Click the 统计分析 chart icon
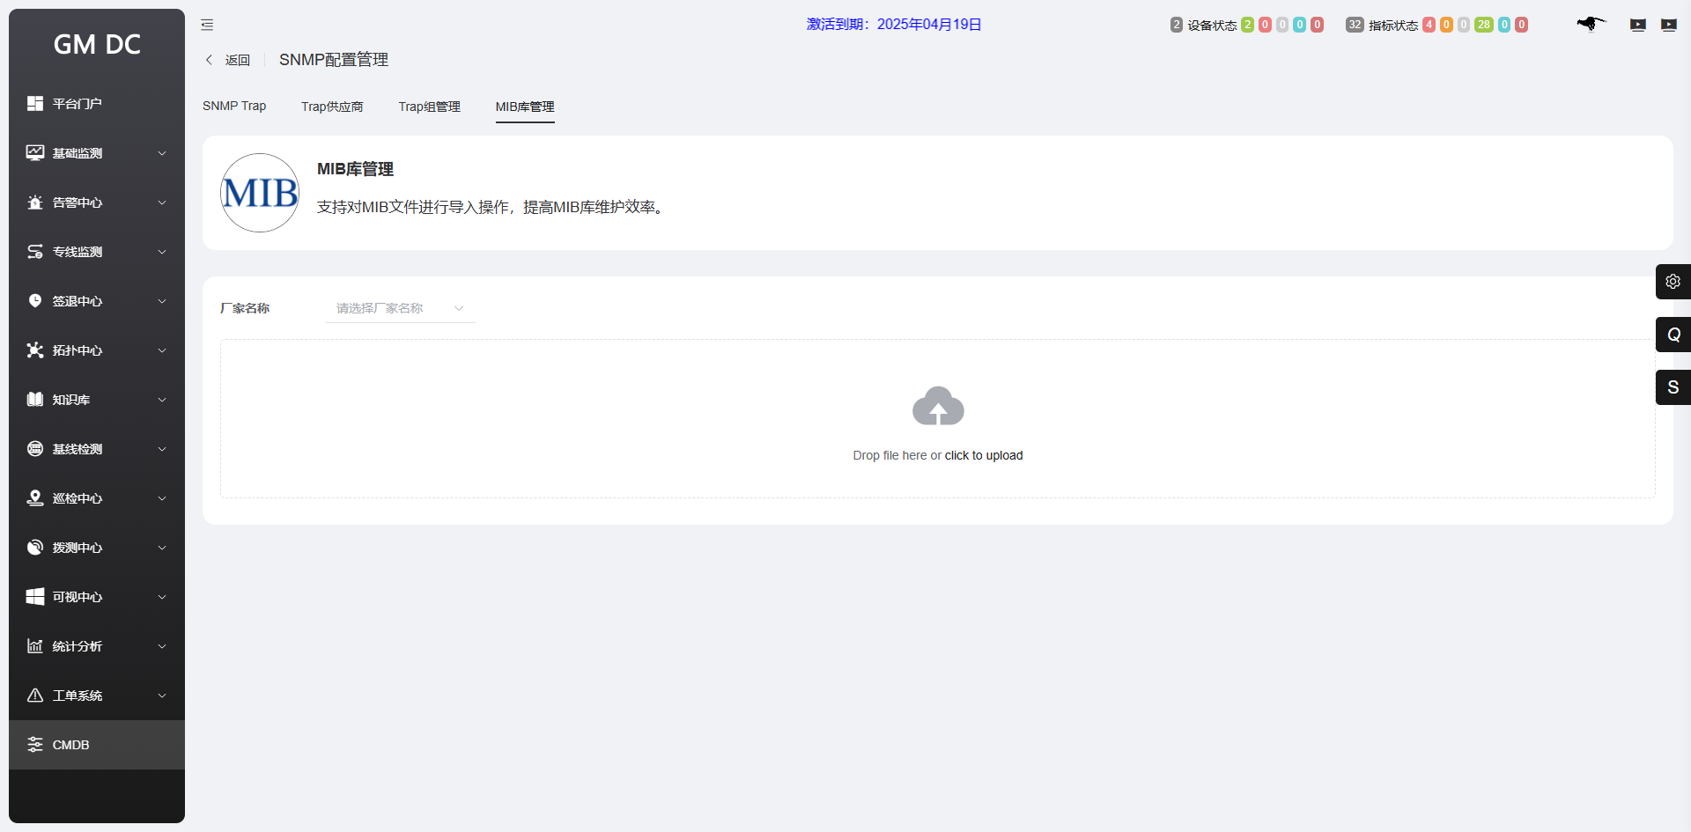The width and height of the screenshot is (1691, 832). [x=35, y=646]
